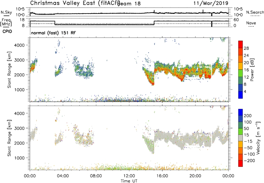264x183 pixels.
Task: Click the date 11/Mar/2019
Action: (x=211, y=3)
